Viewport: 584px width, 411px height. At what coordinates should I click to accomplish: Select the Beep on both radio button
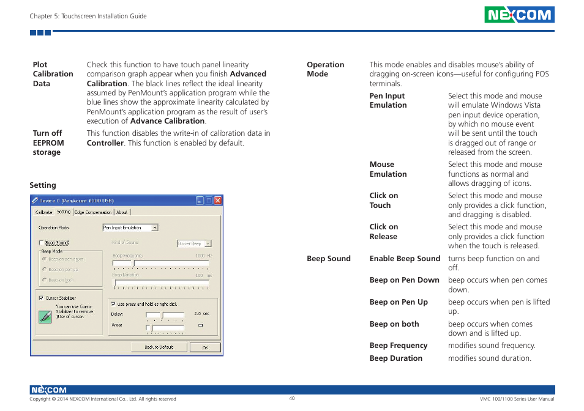coord(44,280)
